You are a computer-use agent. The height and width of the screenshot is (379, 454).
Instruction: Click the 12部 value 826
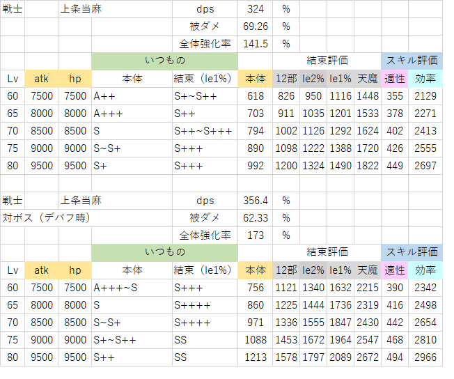(x=286, y=96)
